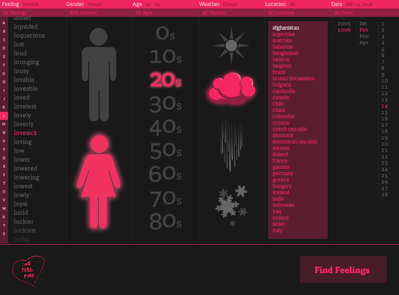The image size is (399, 295).
Task: Select the male figure icon
Action: click(x=99, y=74)
